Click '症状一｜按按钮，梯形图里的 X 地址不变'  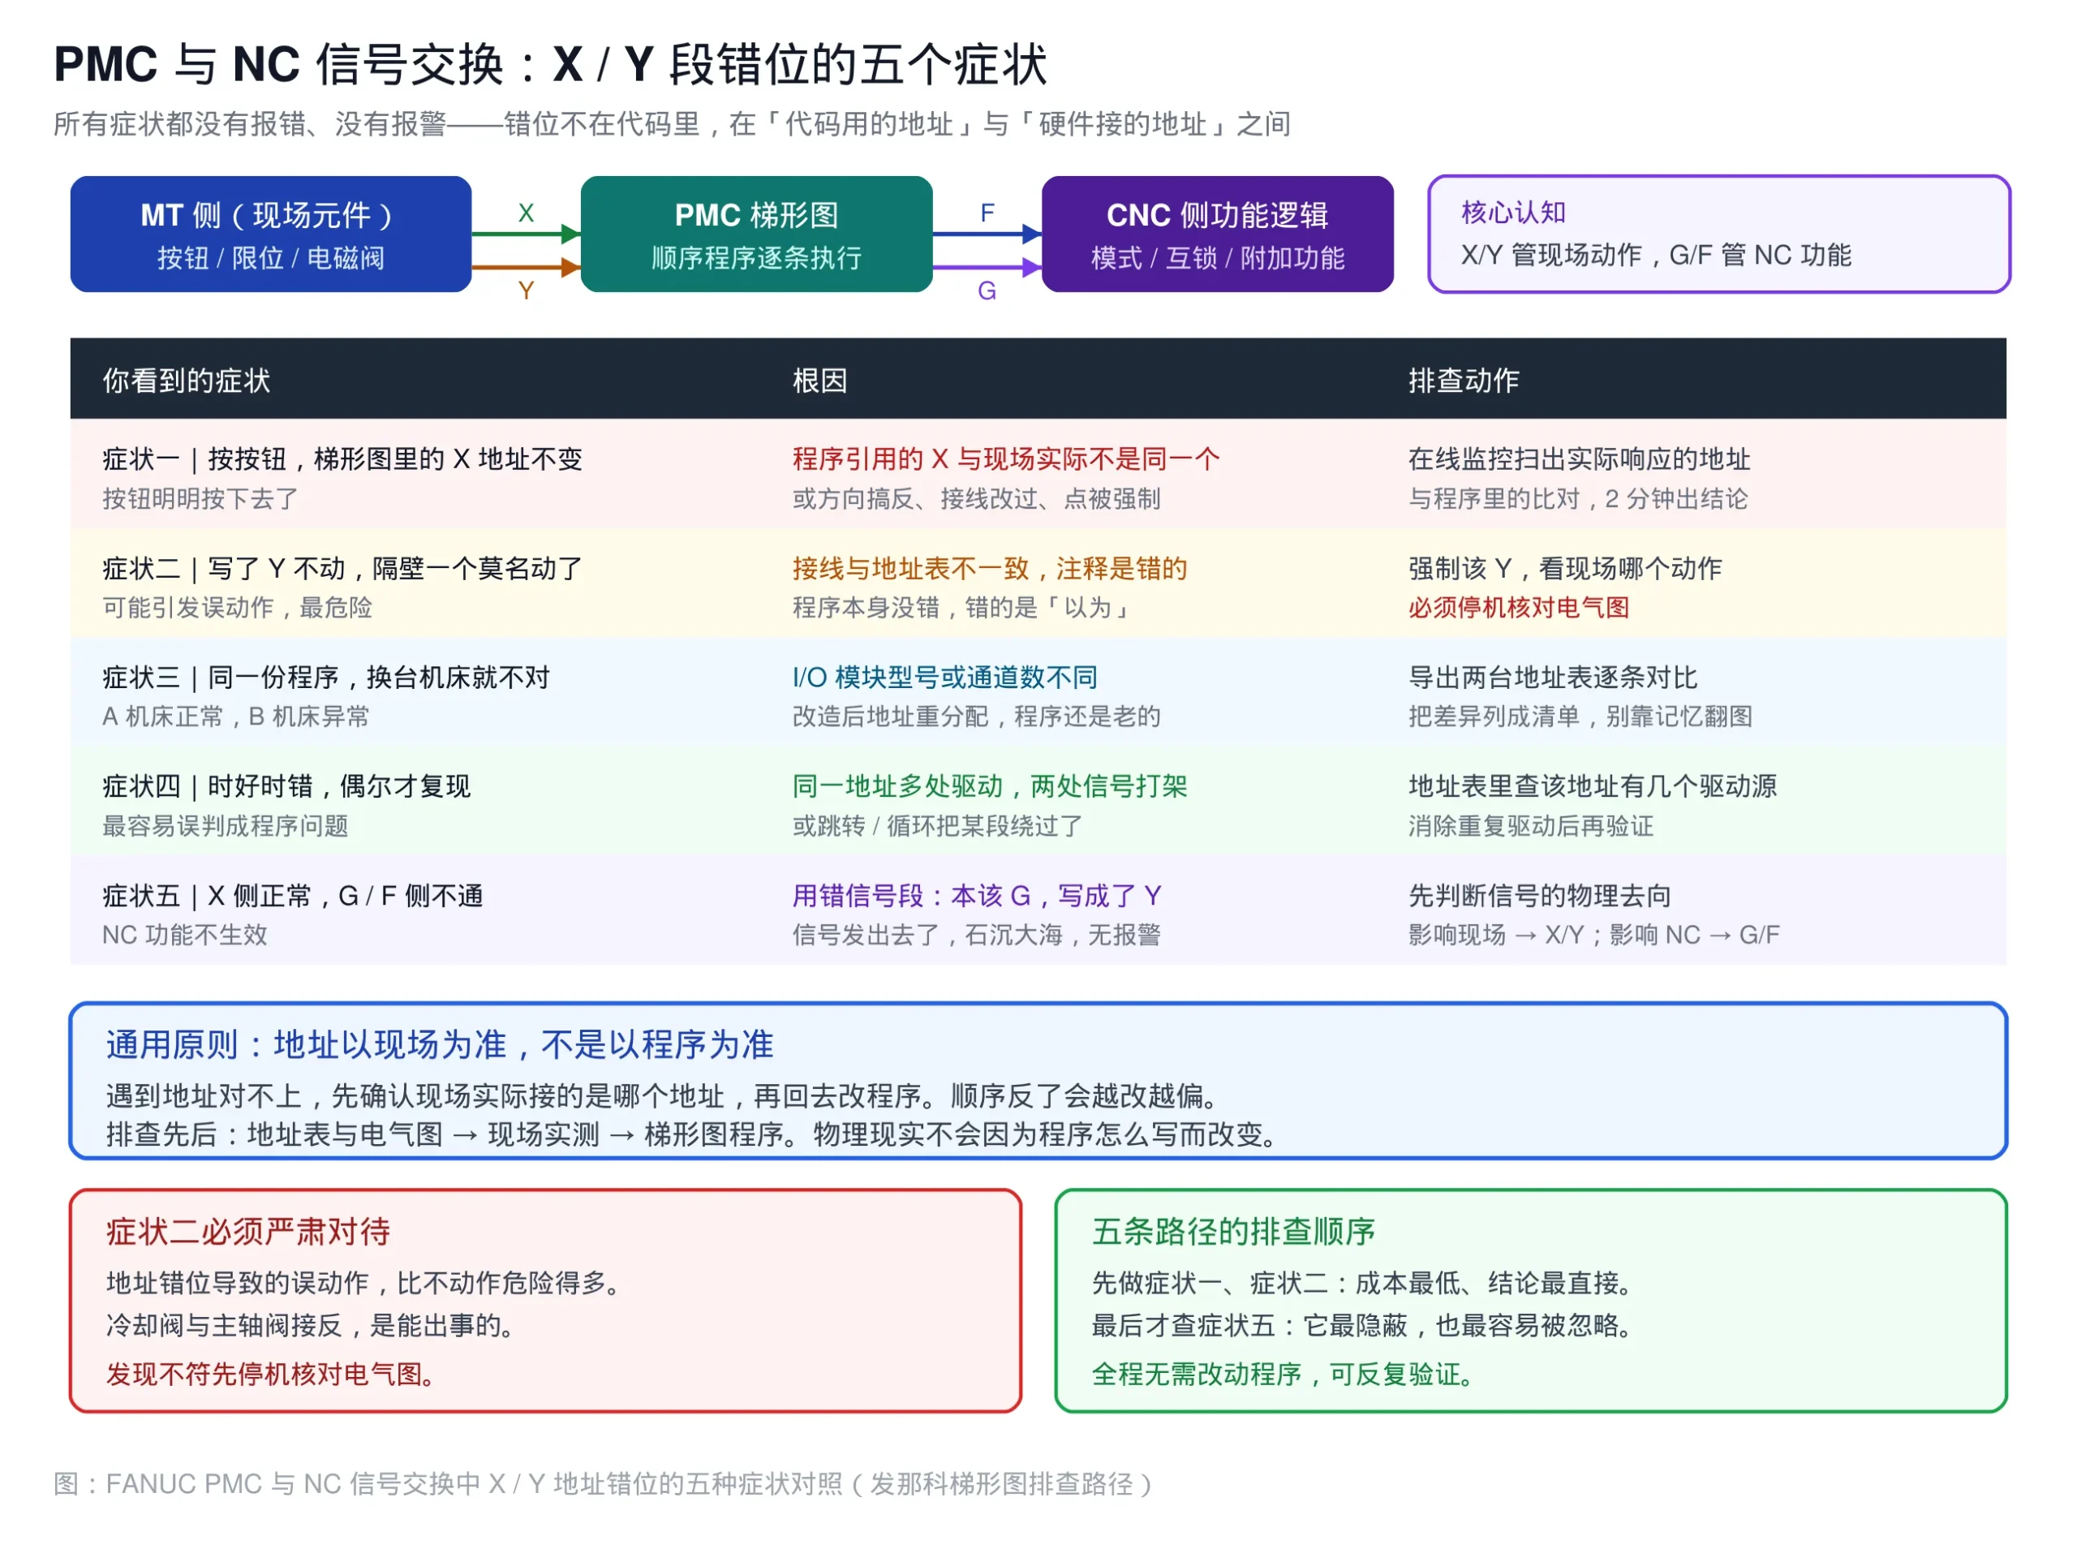342,458
